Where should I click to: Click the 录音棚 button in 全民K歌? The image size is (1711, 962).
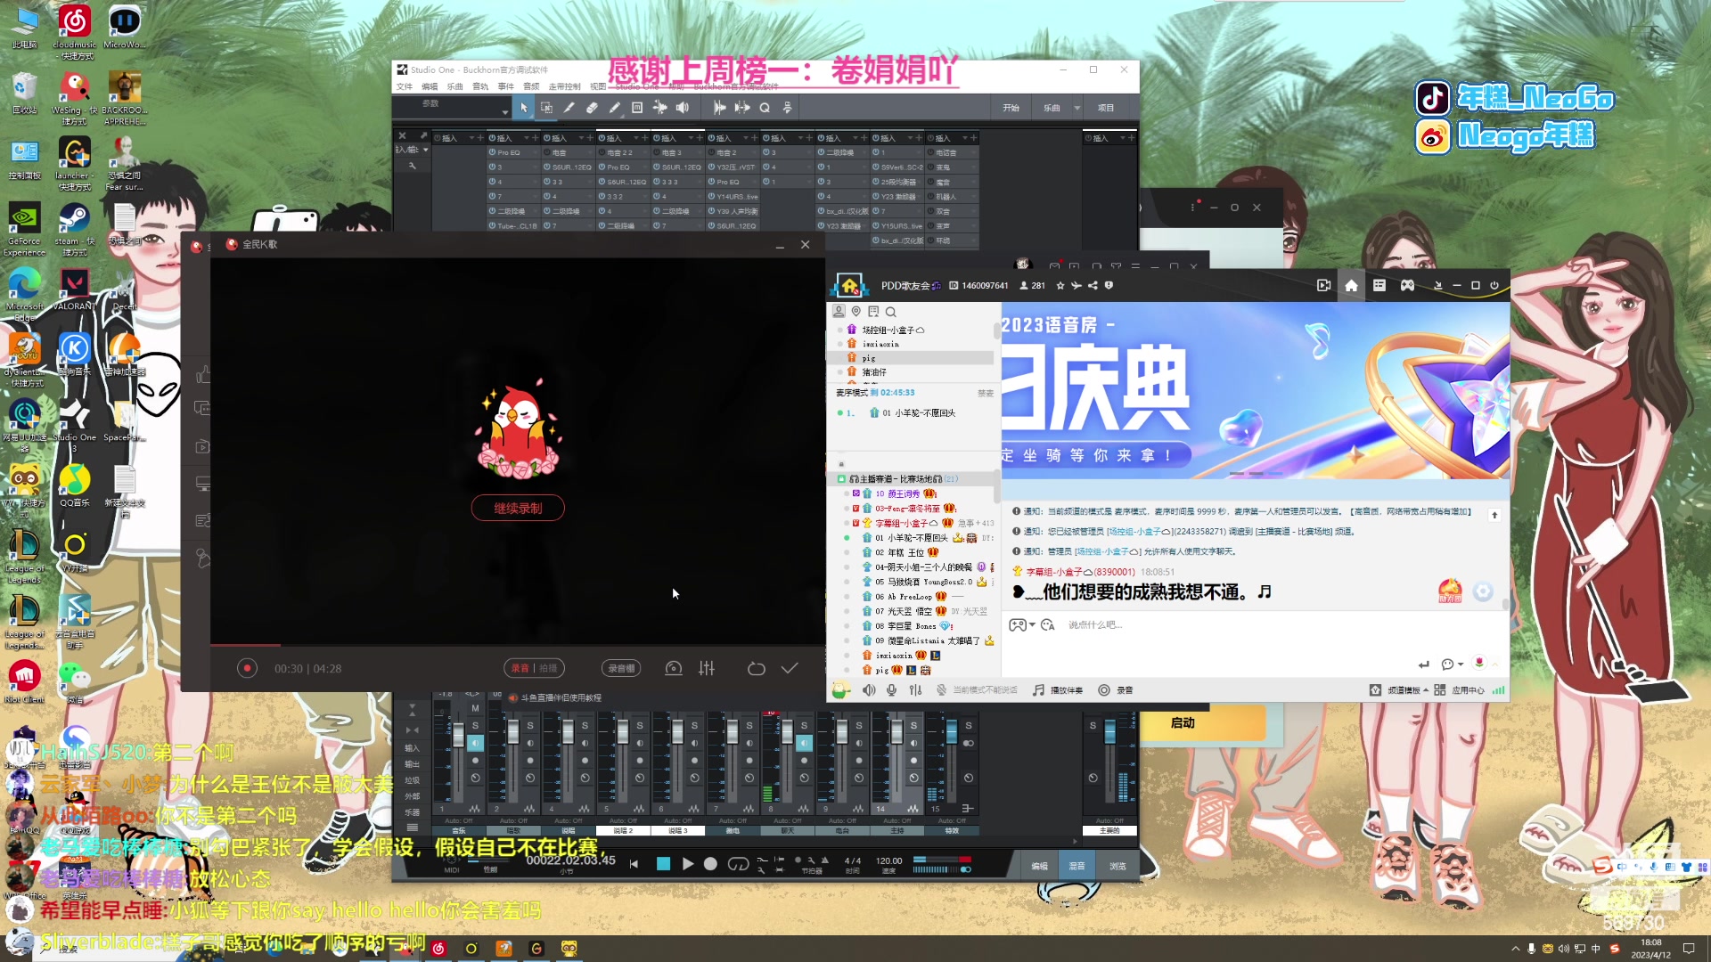pos(621,668)
